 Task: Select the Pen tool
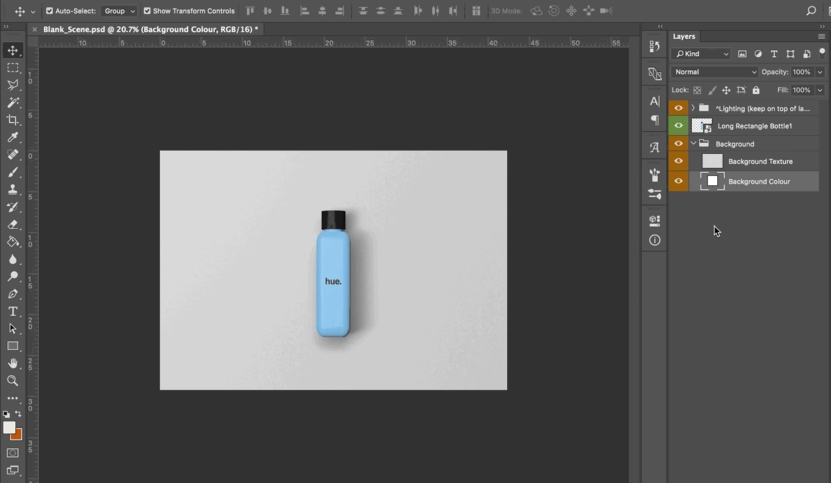pyautogui.click(x=13, y=294)
